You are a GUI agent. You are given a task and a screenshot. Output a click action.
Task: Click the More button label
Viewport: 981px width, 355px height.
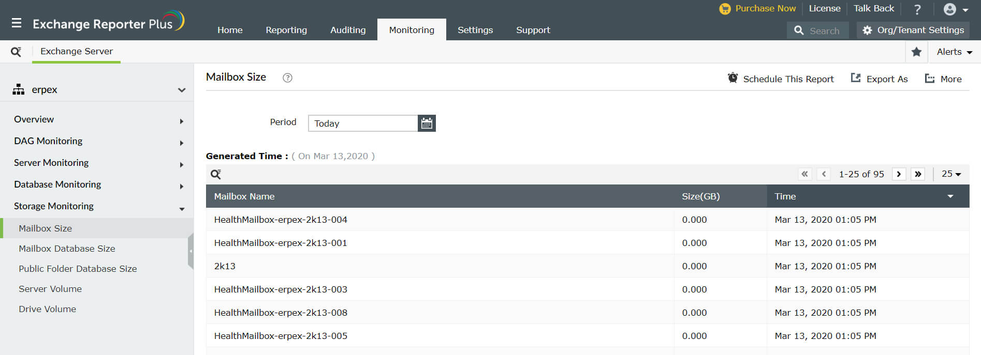pos(951,79)
